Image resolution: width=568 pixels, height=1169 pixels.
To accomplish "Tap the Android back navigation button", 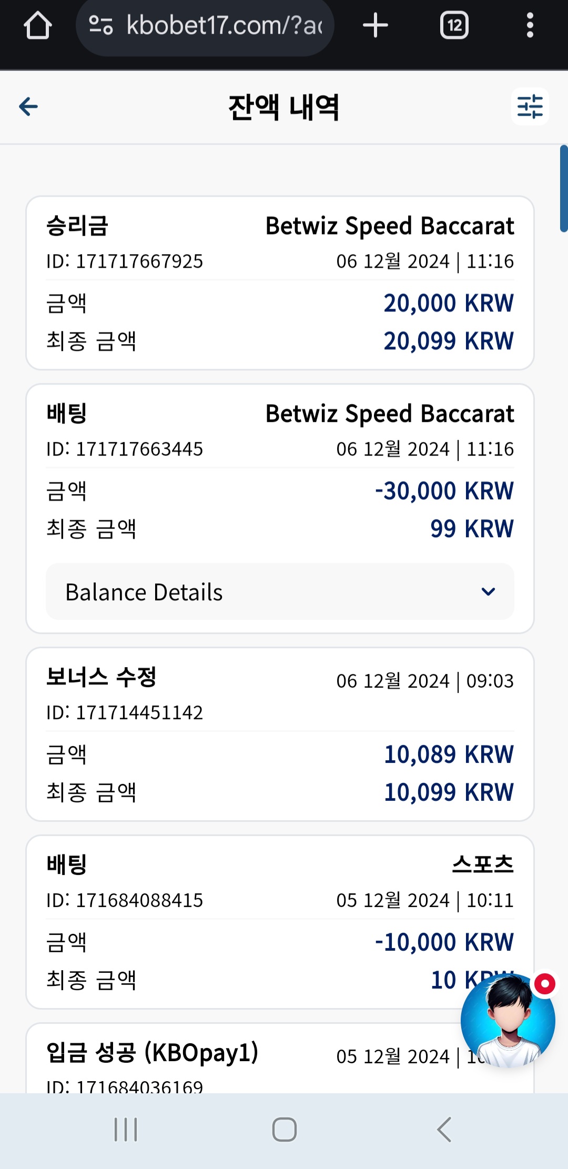I will (444, 1130).
